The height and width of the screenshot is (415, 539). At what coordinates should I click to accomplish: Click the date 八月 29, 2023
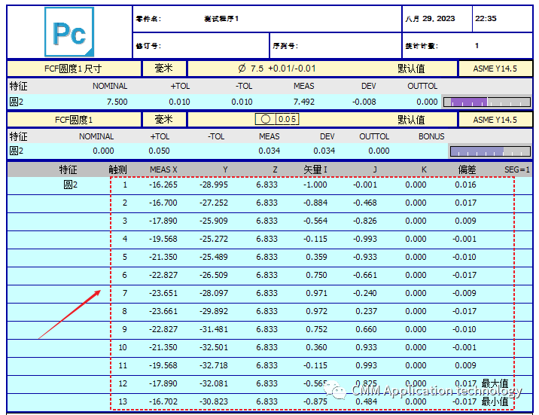(x=430, y=19)
